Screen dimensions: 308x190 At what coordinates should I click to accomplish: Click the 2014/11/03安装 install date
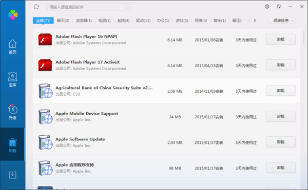209,91
